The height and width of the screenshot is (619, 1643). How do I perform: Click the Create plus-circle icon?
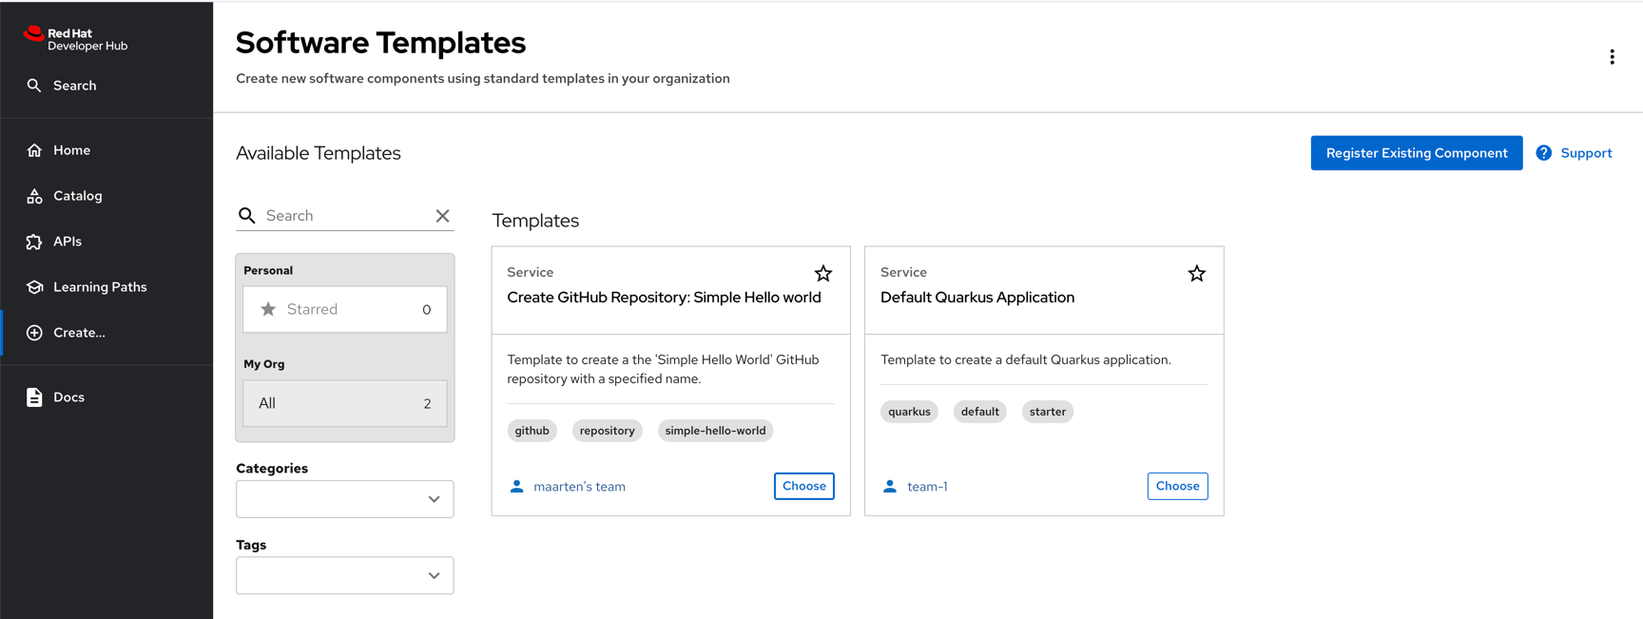34,333
